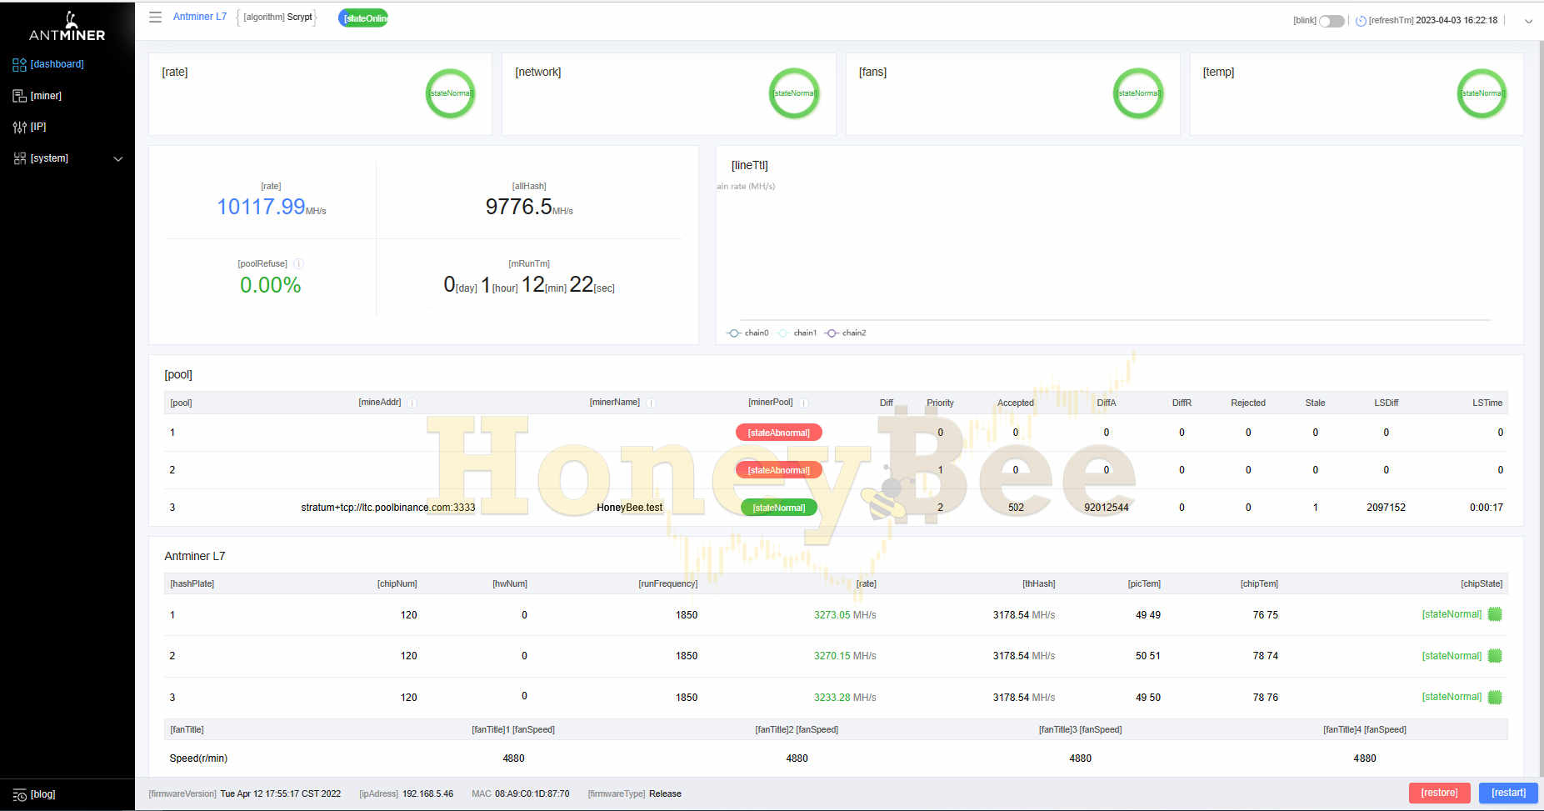Click the [restart] button

pyautogui.click(x=1508, y=793)
